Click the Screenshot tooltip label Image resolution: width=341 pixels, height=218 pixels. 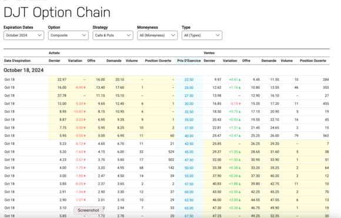coord(88,210)
